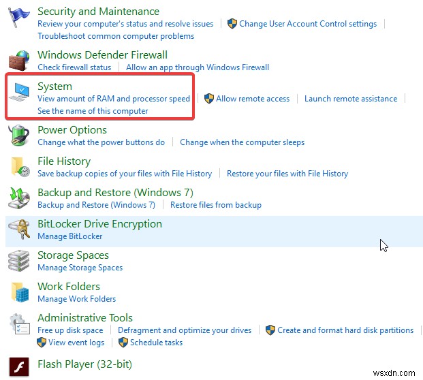Choose Allow remote access link

[253, 99]
